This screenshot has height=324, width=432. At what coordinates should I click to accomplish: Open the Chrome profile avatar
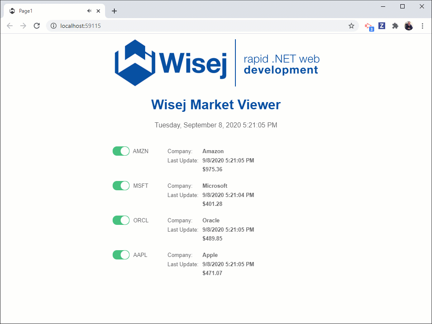click(408, 26)
